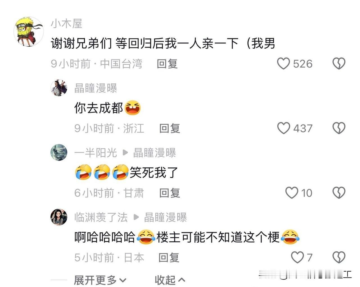This screenshot has height=287, width=360.
Task: Dislike 临渊羡了法's reply from 日本
Action: pyautogui.click(x=339, y=257)
